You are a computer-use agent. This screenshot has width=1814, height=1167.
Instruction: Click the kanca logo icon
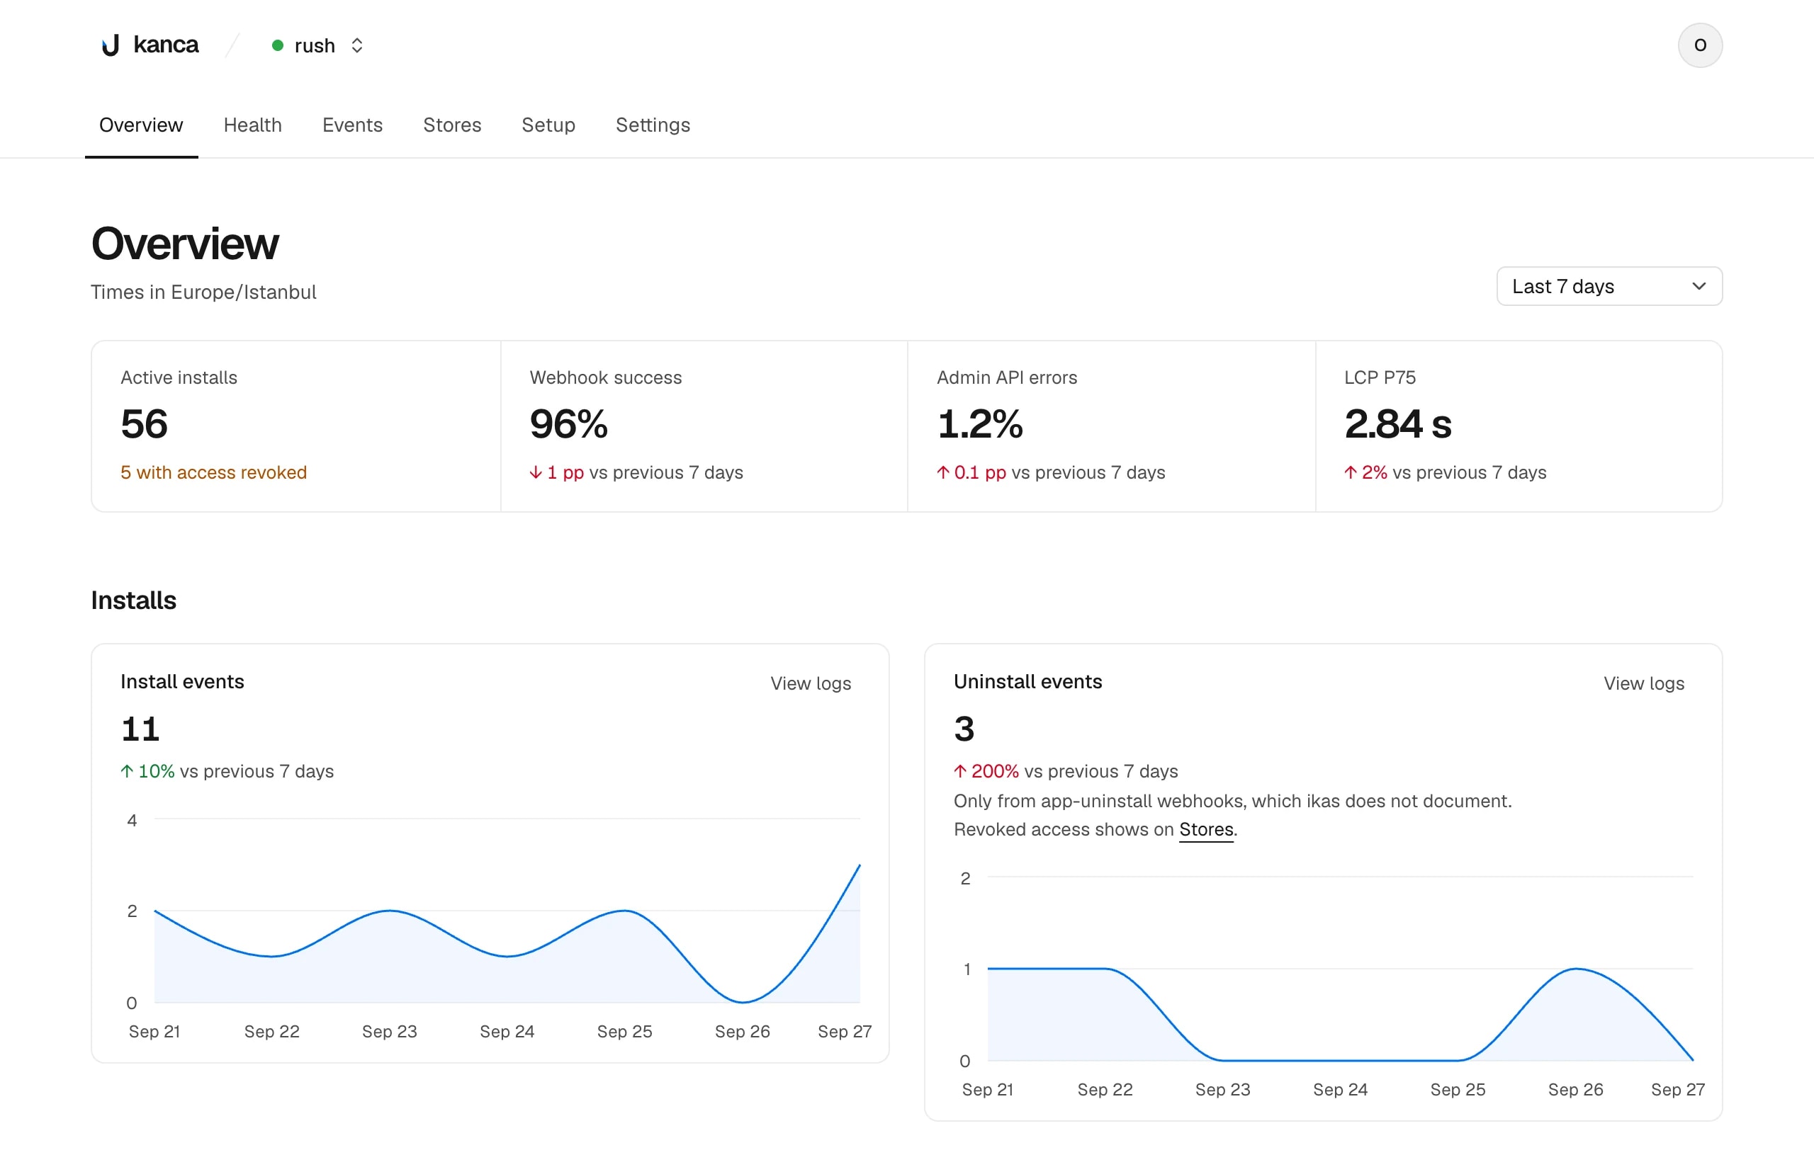point(111,45)
